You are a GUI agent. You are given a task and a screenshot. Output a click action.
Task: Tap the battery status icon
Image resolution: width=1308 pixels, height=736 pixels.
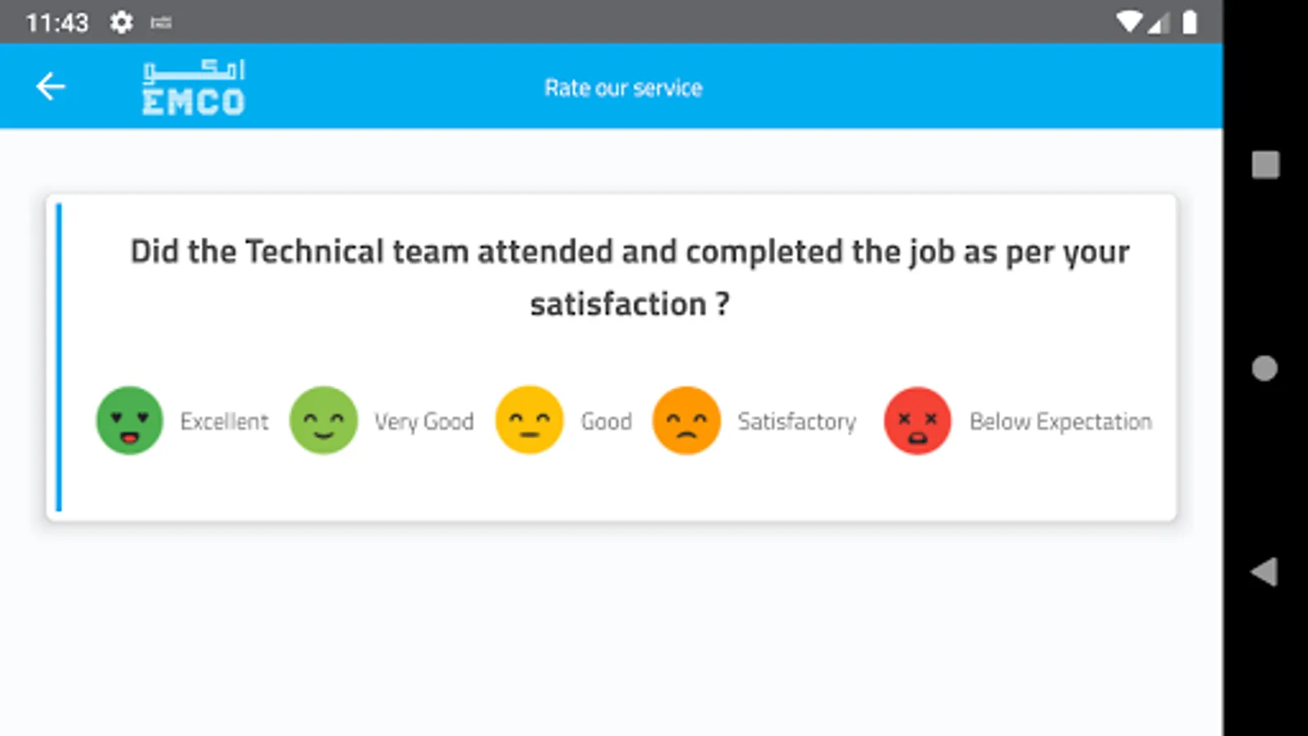click(1189, 22)
